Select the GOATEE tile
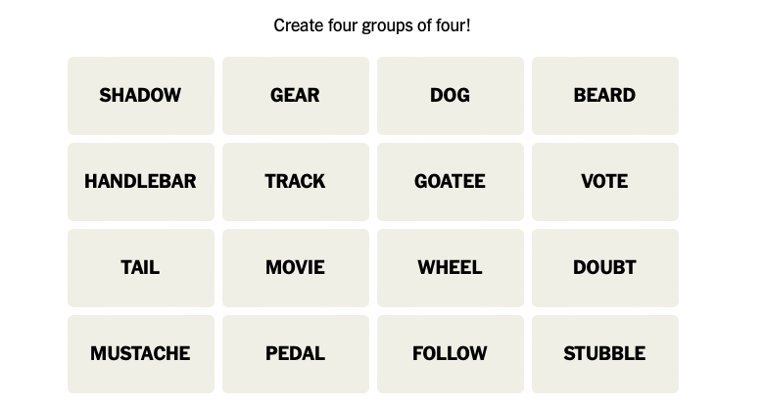 [x=451, y=182]
